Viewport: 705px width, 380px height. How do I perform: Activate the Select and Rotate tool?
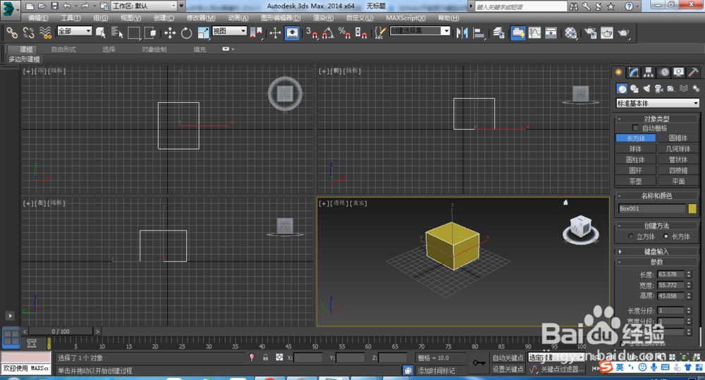(x=186, y=33)
